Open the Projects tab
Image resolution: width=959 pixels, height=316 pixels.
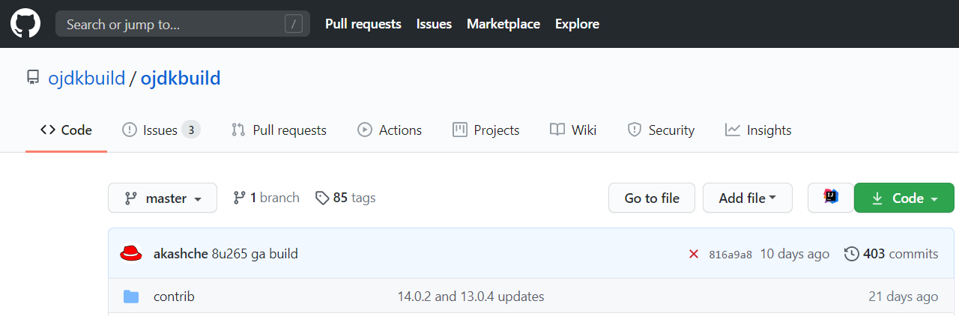pyautogui.click(x=485, y=130)
